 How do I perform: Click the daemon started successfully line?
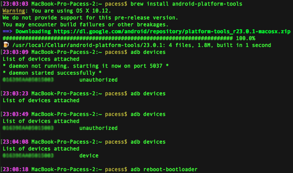(52, 73)
